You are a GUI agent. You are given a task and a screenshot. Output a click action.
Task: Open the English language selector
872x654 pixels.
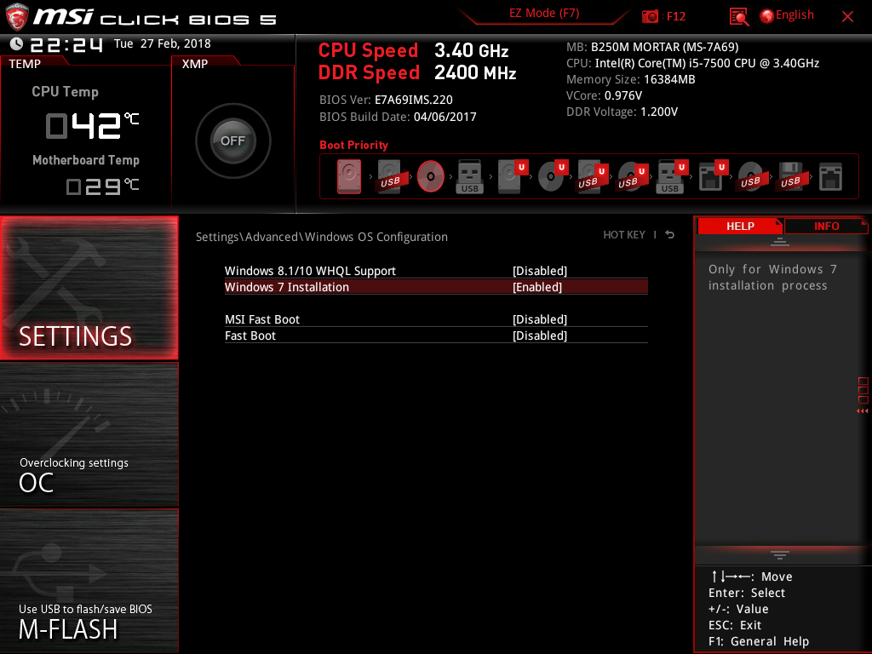tap(795, 15)
